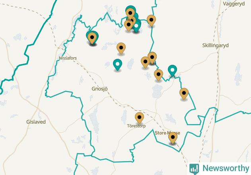This screenshot has width=251, height=175.
Task: Select the topmost gold marker in the northern cluster
Action: 130,14
